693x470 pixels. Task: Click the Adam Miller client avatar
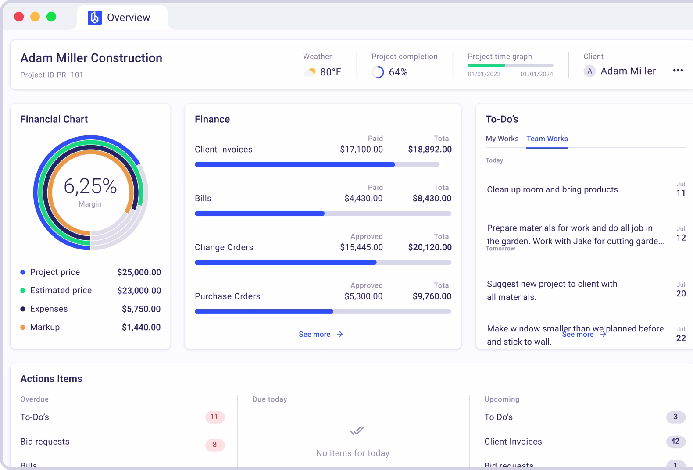(x=589, y=71)
